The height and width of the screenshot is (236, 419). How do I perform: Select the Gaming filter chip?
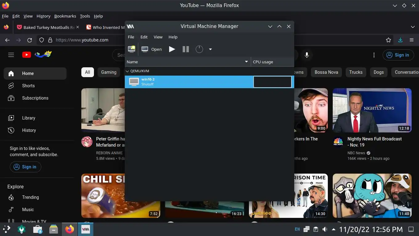(x=109, y=72)
